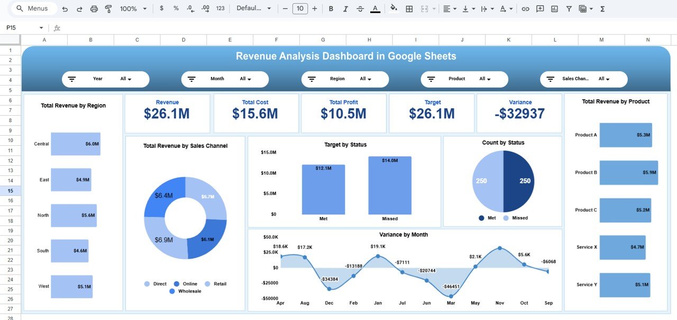
Task: Insert a comment using the comment icon
Action: click(x=540, y=8)
